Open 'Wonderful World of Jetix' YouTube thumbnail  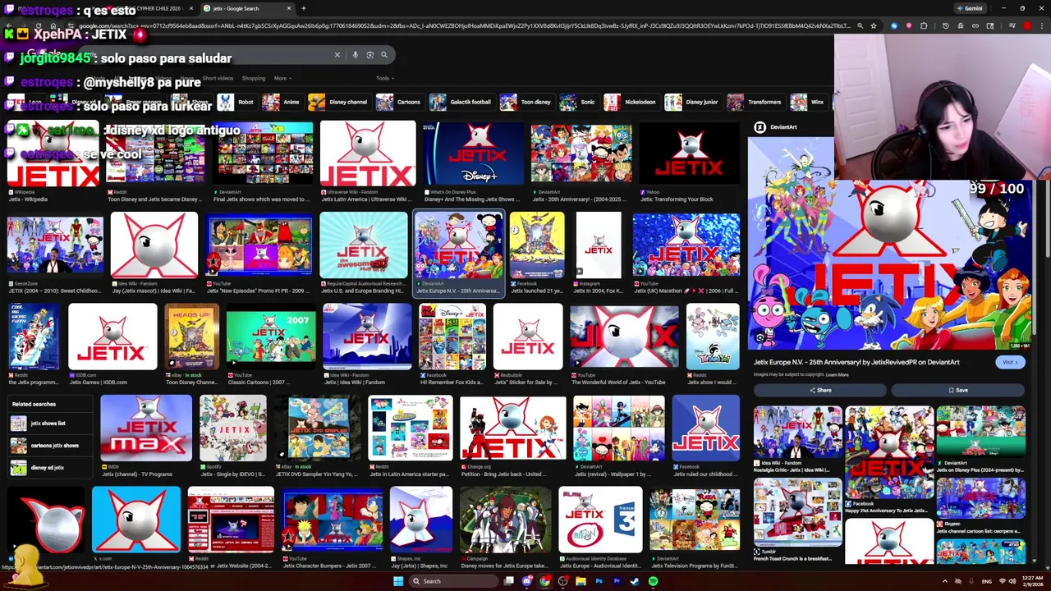[624, 337]
